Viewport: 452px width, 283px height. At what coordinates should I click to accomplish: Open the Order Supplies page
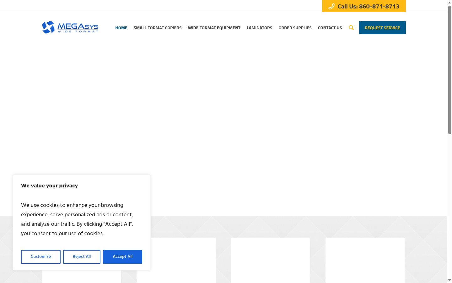(295, 28)
